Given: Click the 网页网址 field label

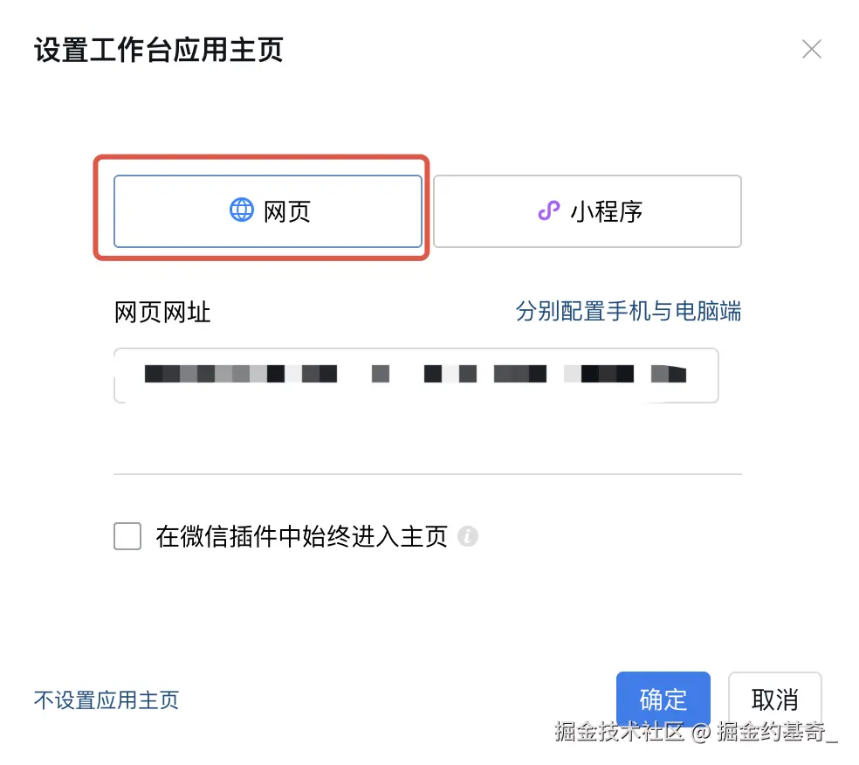Looking at the screenshot, I should [x=162, y=312].
